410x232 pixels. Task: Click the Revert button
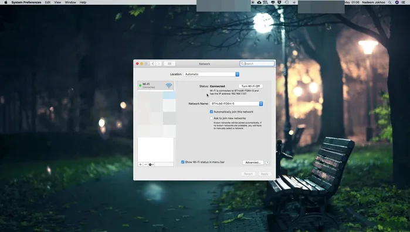click(248, 174)
